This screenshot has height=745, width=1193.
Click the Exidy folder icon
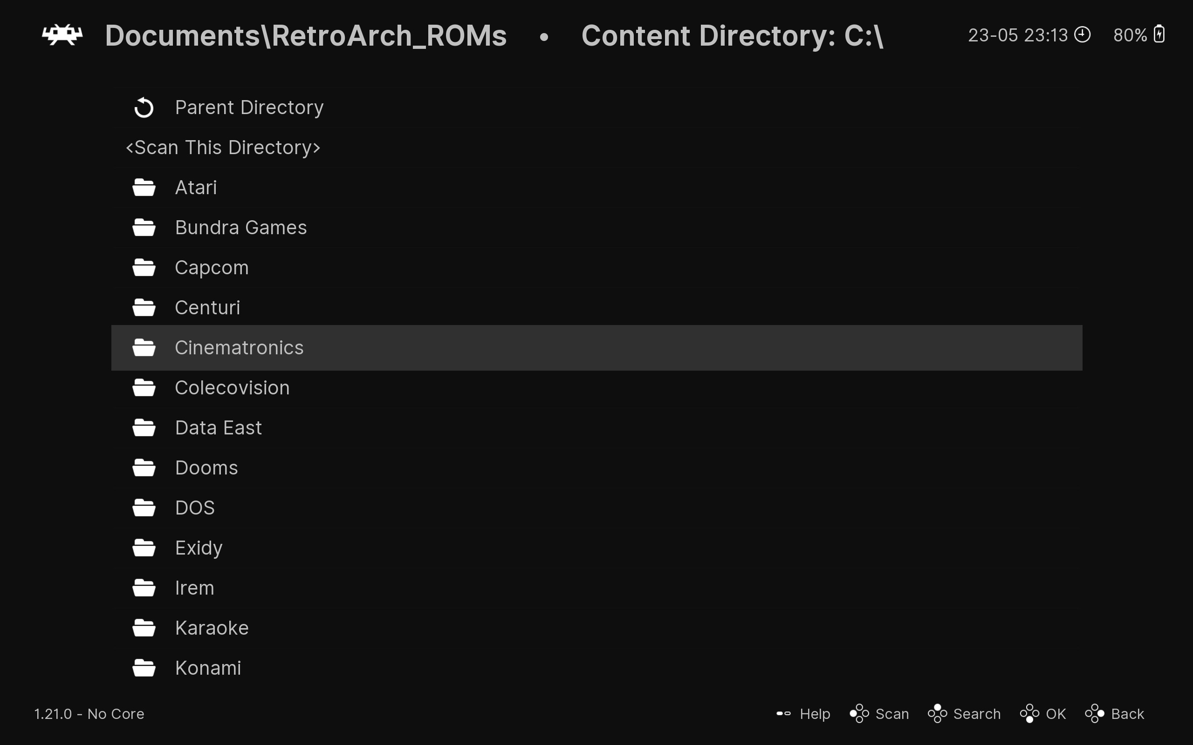[x=144, y=548]
